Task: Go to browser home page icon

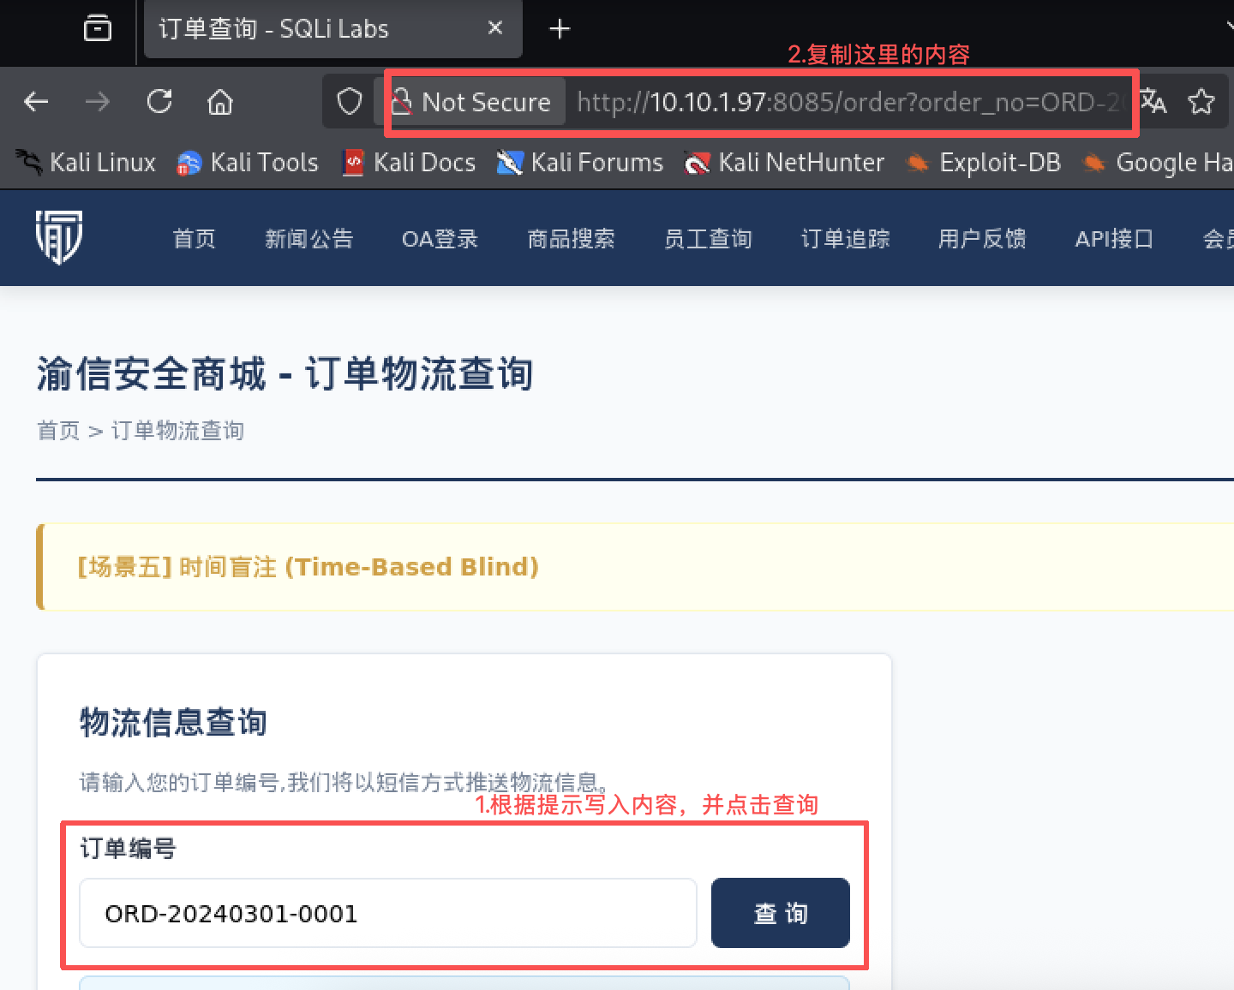Action: (x=220, y=102)
